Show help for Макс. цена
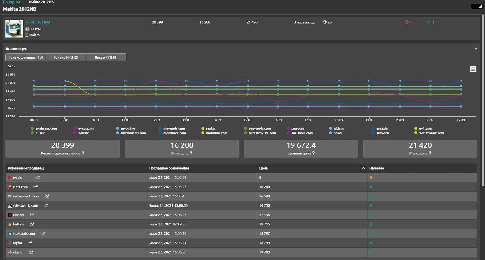The height and width of the screenshot is (260, 485). pyautogui.click(x=430, y=153)
